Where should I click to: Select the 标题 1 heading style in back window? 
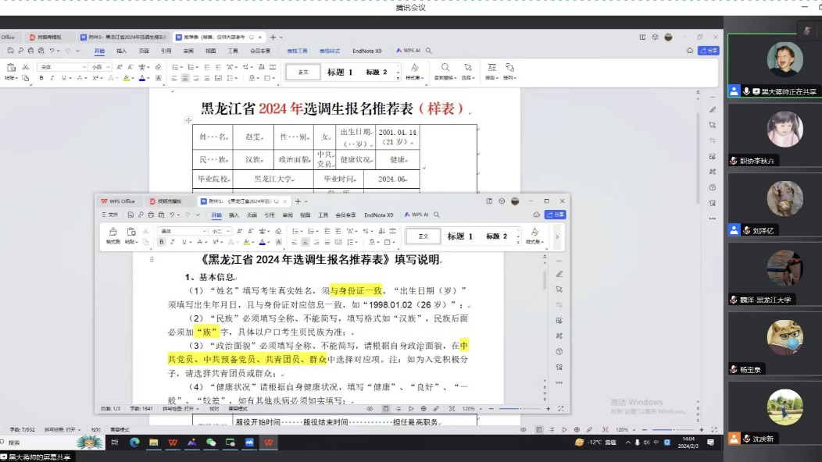pos(340,73)
